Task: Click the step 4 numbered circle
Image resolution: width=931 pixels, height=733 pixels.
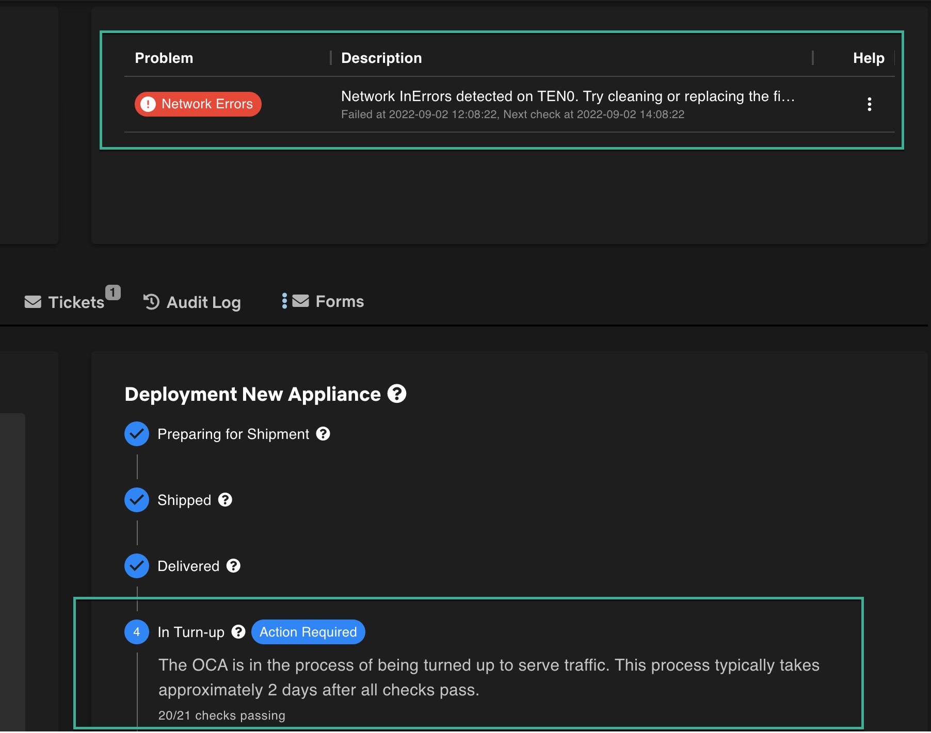Action: coord(136,632)
